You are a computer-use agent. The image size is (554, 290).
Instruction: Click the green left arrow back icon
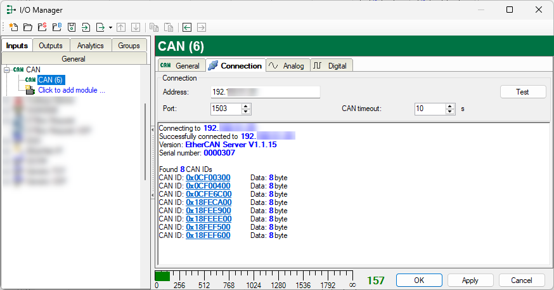tap(187, 27)
